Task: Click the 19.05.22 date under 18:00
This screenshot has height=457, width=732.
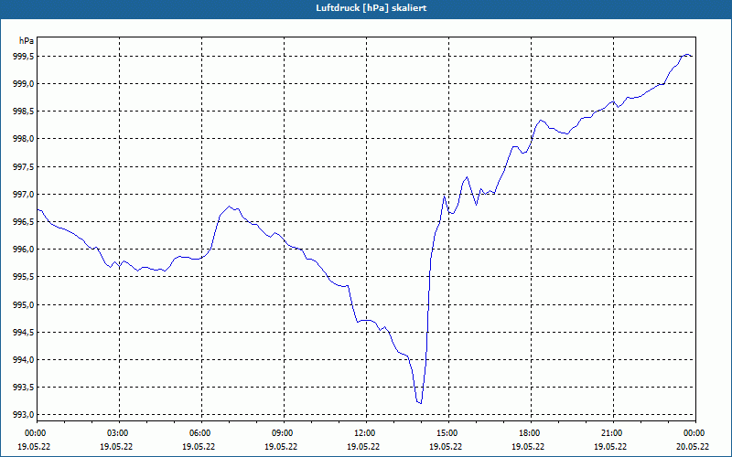Action: click(x=528, y=447)
